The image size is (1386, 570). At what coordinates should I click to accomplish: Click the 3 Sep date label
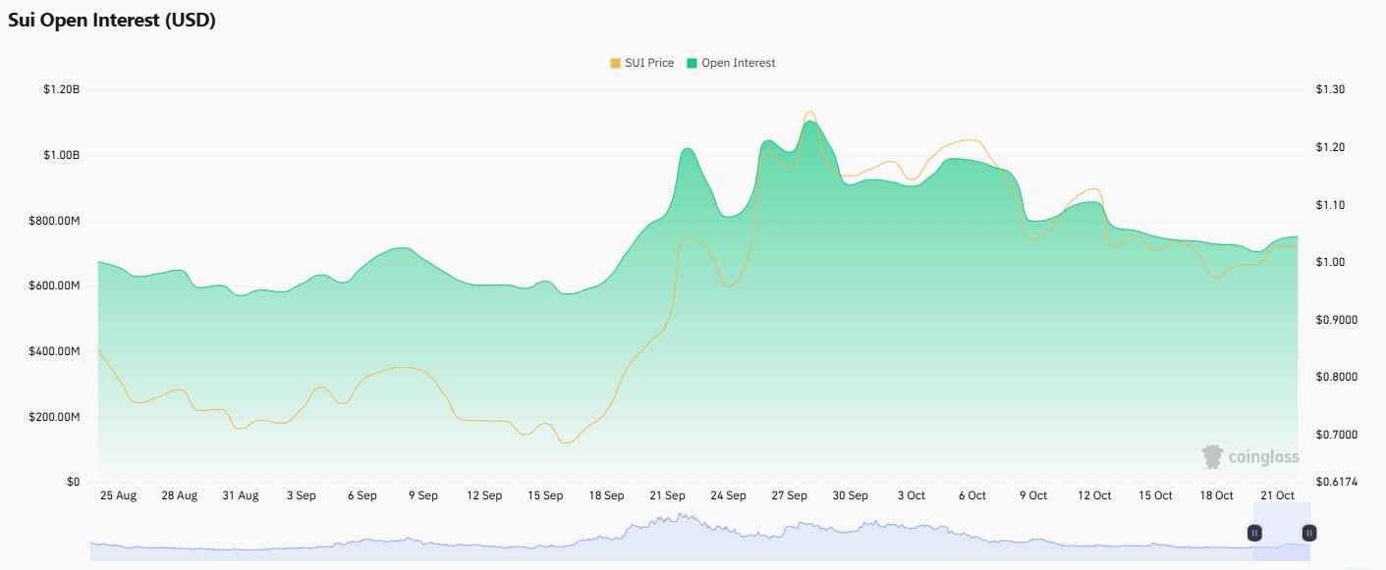coord(301,495)
